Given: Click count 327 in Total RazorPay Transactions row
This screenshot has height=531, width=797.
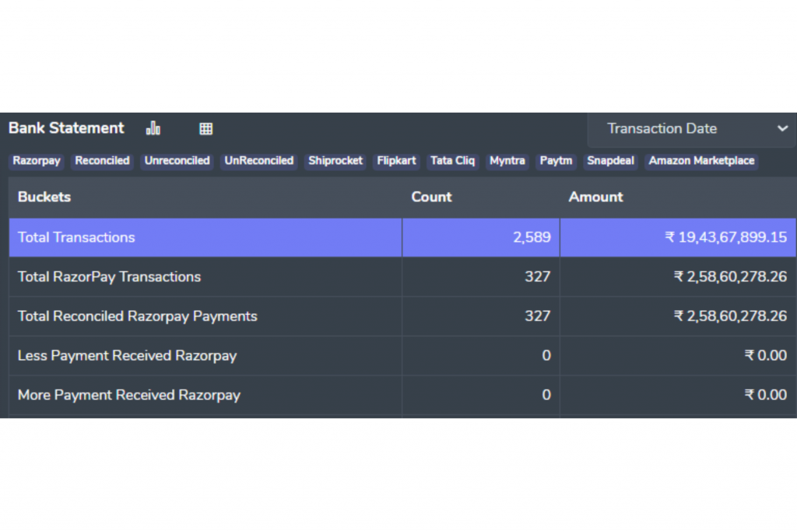Looking at the screenshot, I should tap(481, 277).
